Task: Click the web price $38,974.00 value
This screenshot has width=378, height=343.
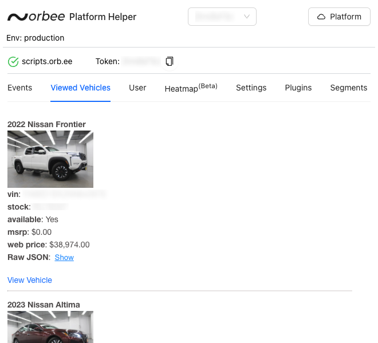Action: [69, 245]
